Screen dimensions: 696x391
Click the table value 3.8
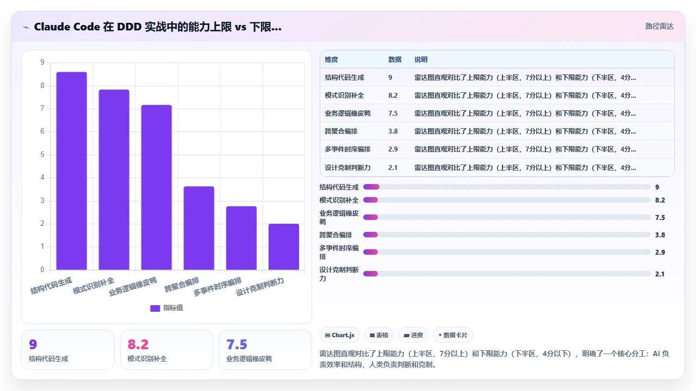(x=393, y=131)
